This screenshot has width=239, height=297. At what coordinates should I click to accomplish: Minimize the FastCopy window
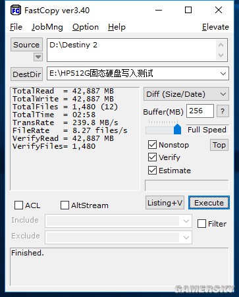[159, 10]
